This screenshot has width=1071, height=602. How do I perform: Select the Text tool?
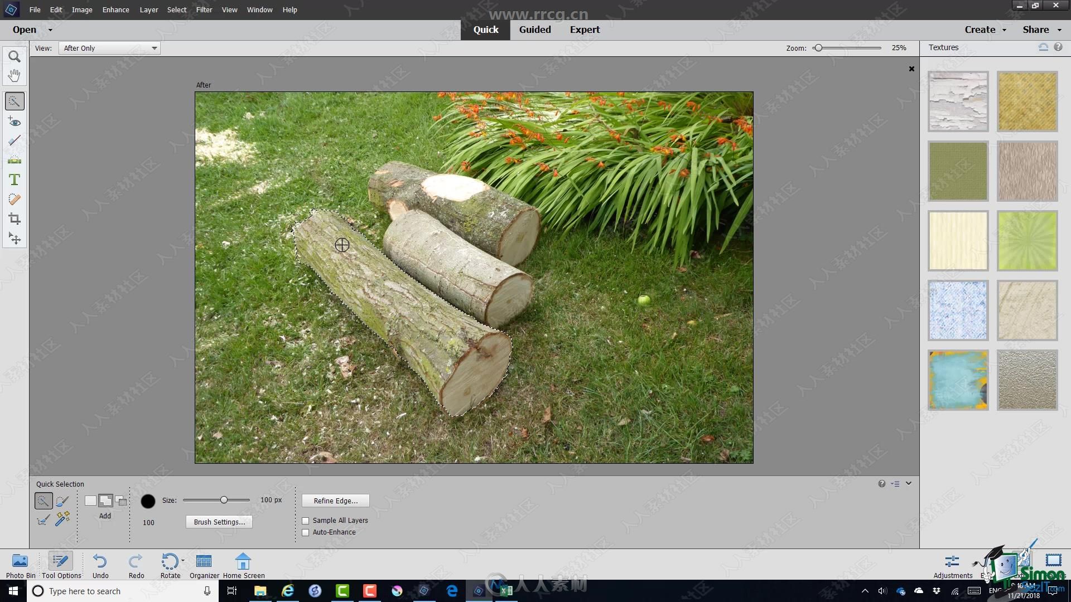click(x=14, y=179)
